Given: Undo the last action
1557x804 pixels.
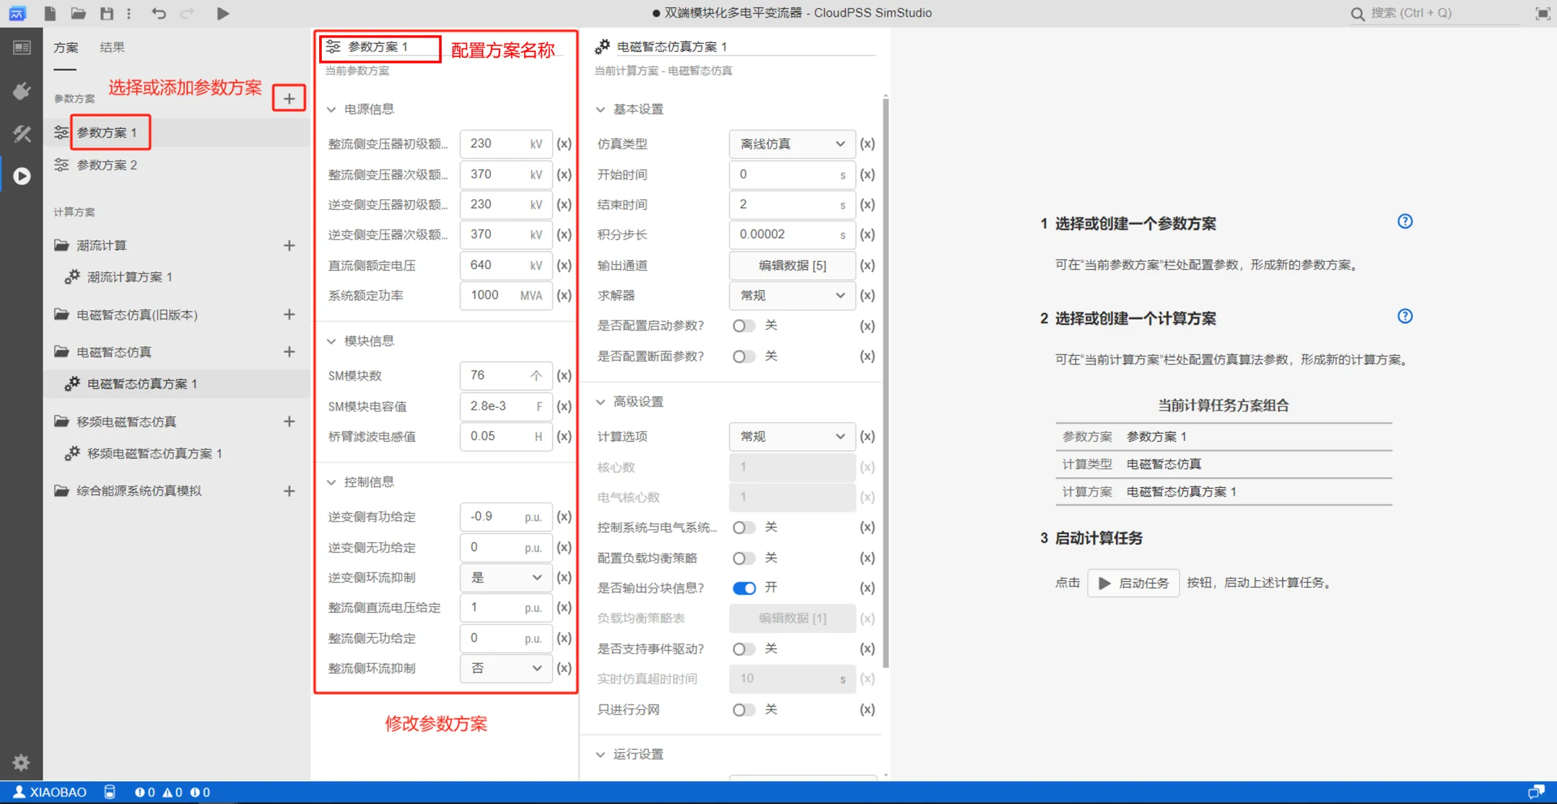Looking at the screenshot, I should pos(159,13).
